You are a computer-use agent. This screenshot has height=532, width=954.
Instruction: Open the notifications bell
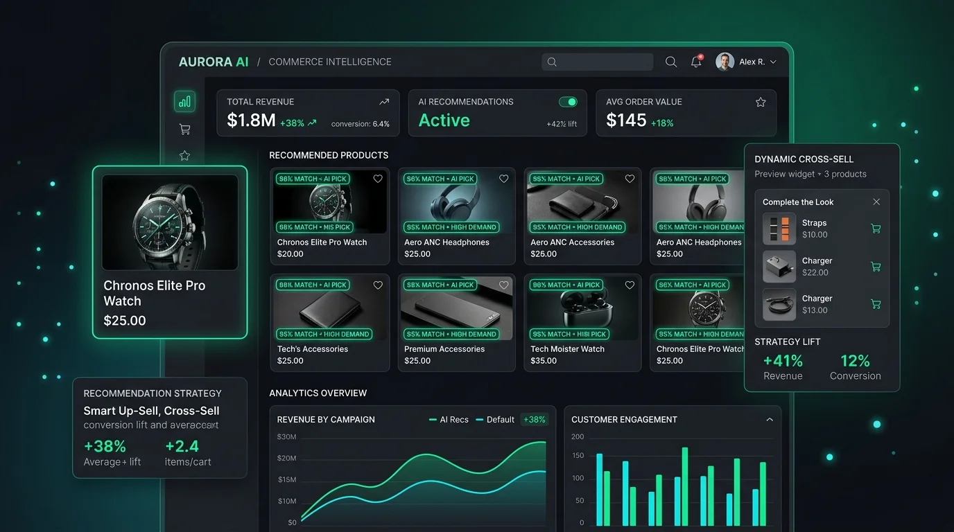click(696, 62)
